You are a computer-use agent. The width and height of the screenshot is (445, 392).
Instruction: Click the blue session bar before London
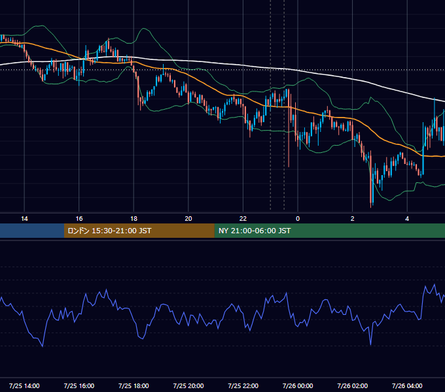click(32, 231)
